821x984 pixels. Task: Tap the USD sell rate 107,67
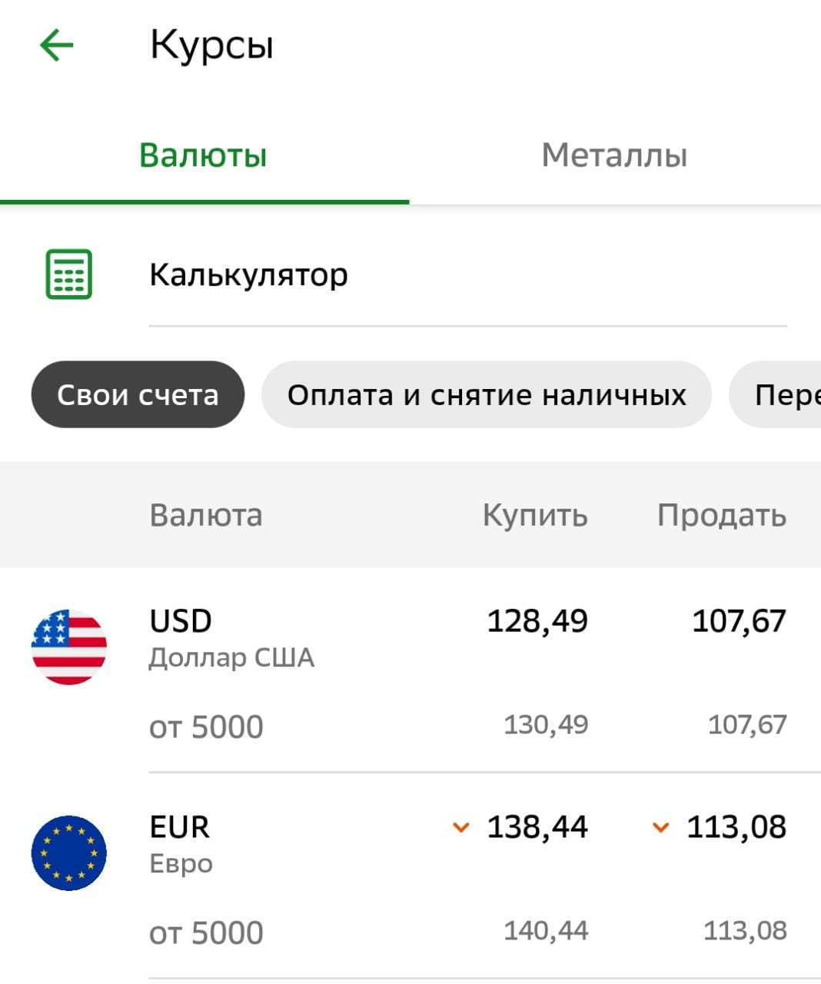click(x=739, y=621)
